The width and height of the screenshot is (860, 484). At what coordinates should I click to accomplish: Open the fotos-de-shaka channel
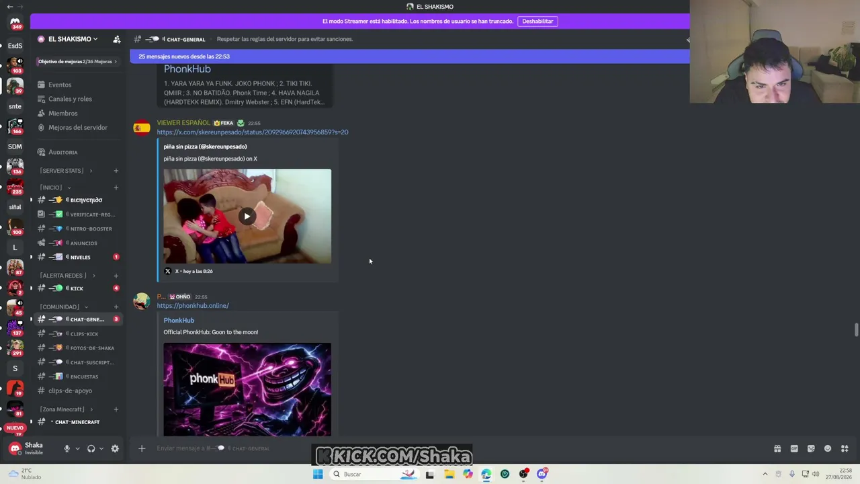click(79, 348)
